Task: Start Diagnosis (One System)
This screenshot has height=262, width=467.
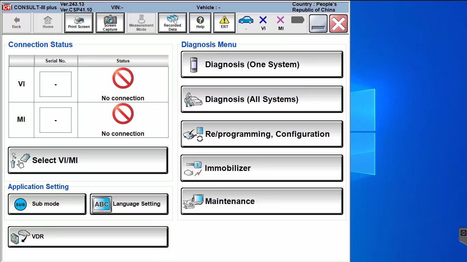Action: [x=262, y=64]
